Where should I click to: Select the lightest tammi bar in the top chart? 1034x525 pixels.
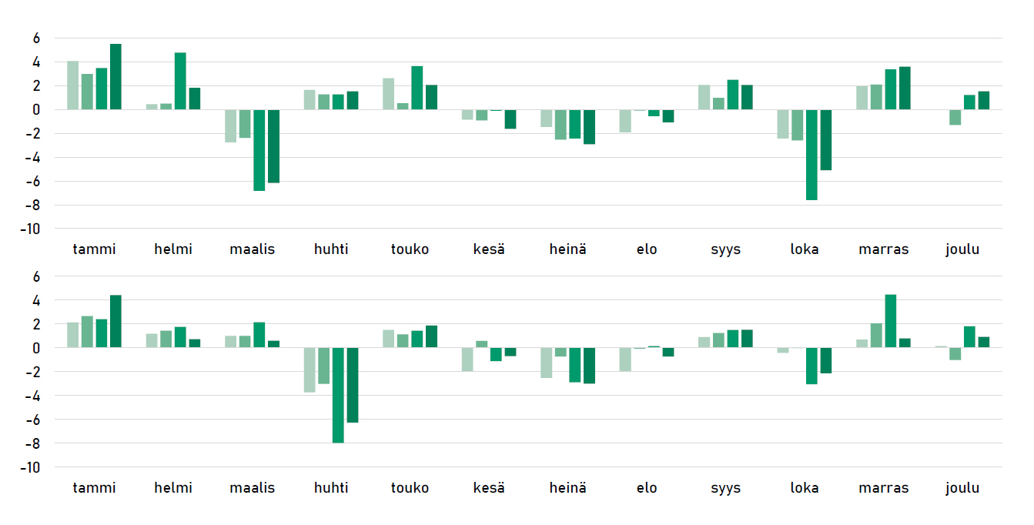(73, 85)
